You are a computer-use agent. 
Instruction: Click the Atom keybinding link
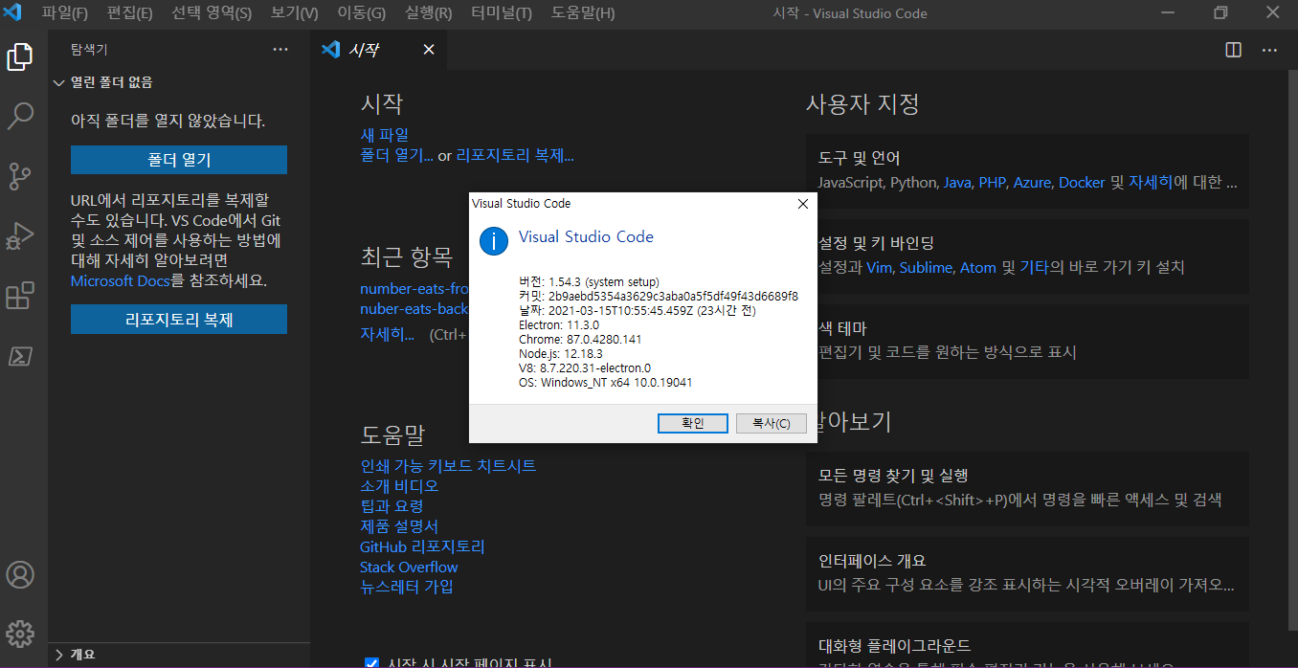coord(977,268)
